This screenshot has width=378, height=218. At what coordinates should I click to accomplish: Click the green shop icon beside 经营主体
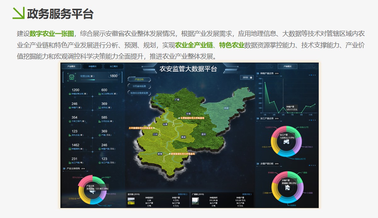tap(72, 77)
